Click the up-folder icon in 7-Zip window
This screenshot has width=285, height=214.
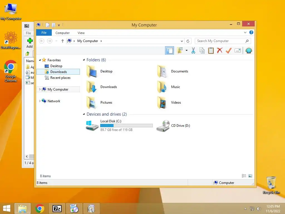tap(28, 53)
